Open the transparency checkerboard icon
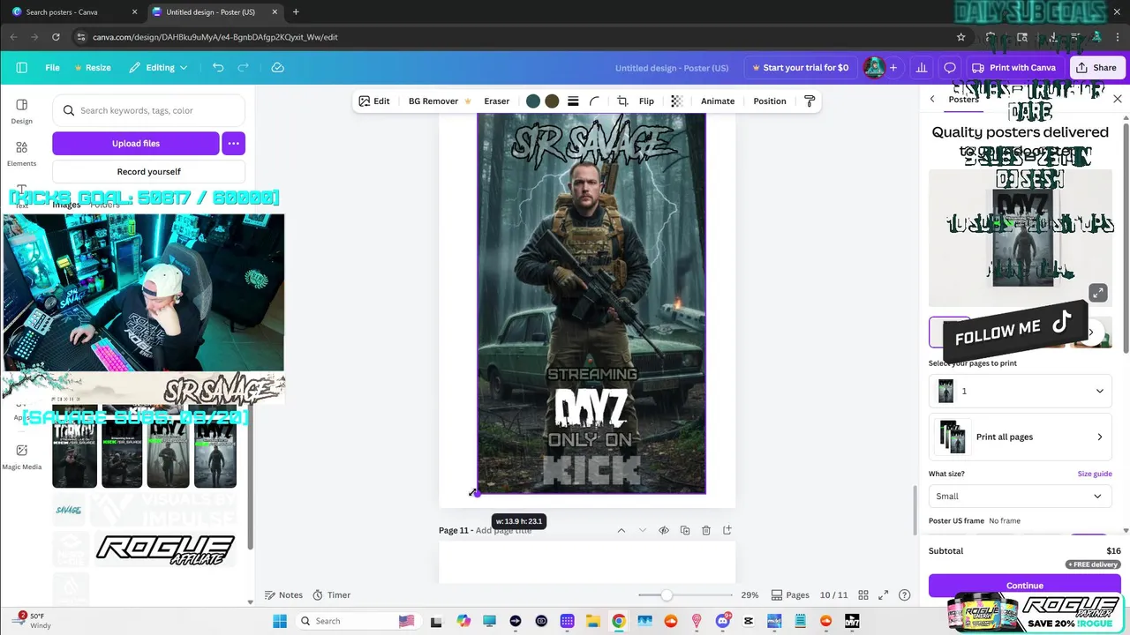The width and height of the screenshot is (1130, 635). pyautogui.click(x=676, y=101)
